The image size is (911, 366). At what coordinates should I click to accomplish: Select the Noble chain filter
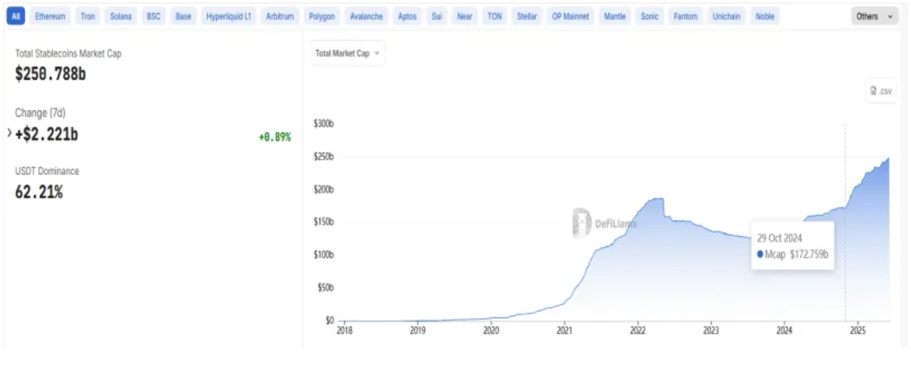(764, 17)
